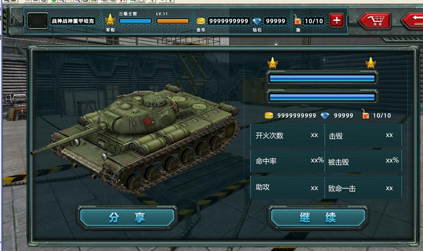Open the shop via shopping cart icon
Viewport: 423px width, 251px height.
375,20
